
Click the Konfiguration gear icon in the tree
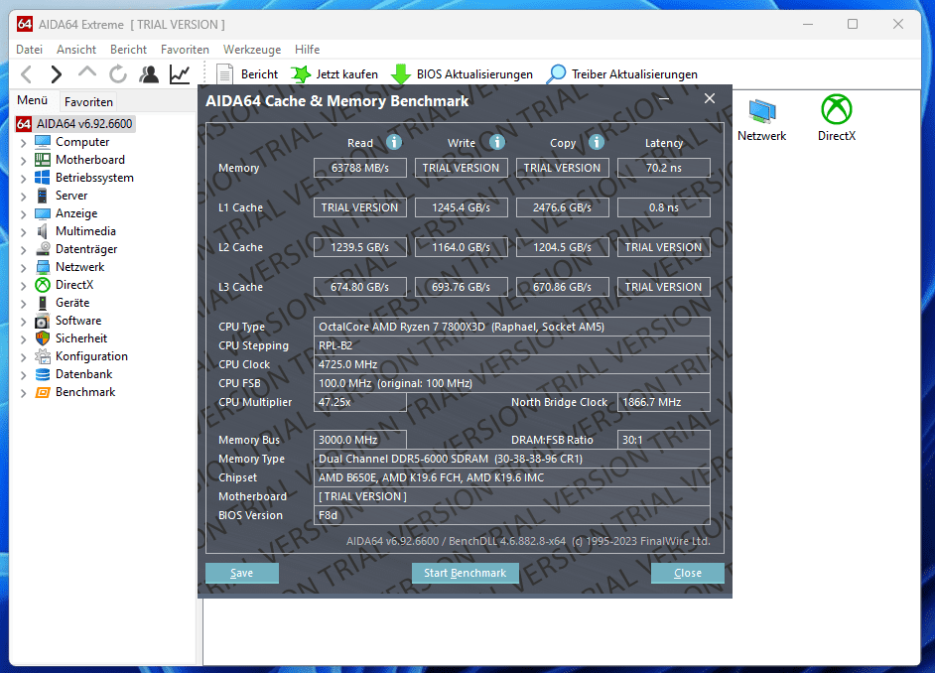pos(43,356)
